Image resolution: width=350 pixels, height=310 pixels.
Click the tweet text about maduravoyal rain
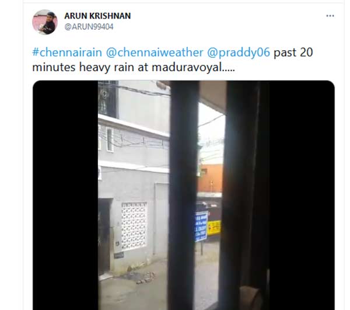173,60
